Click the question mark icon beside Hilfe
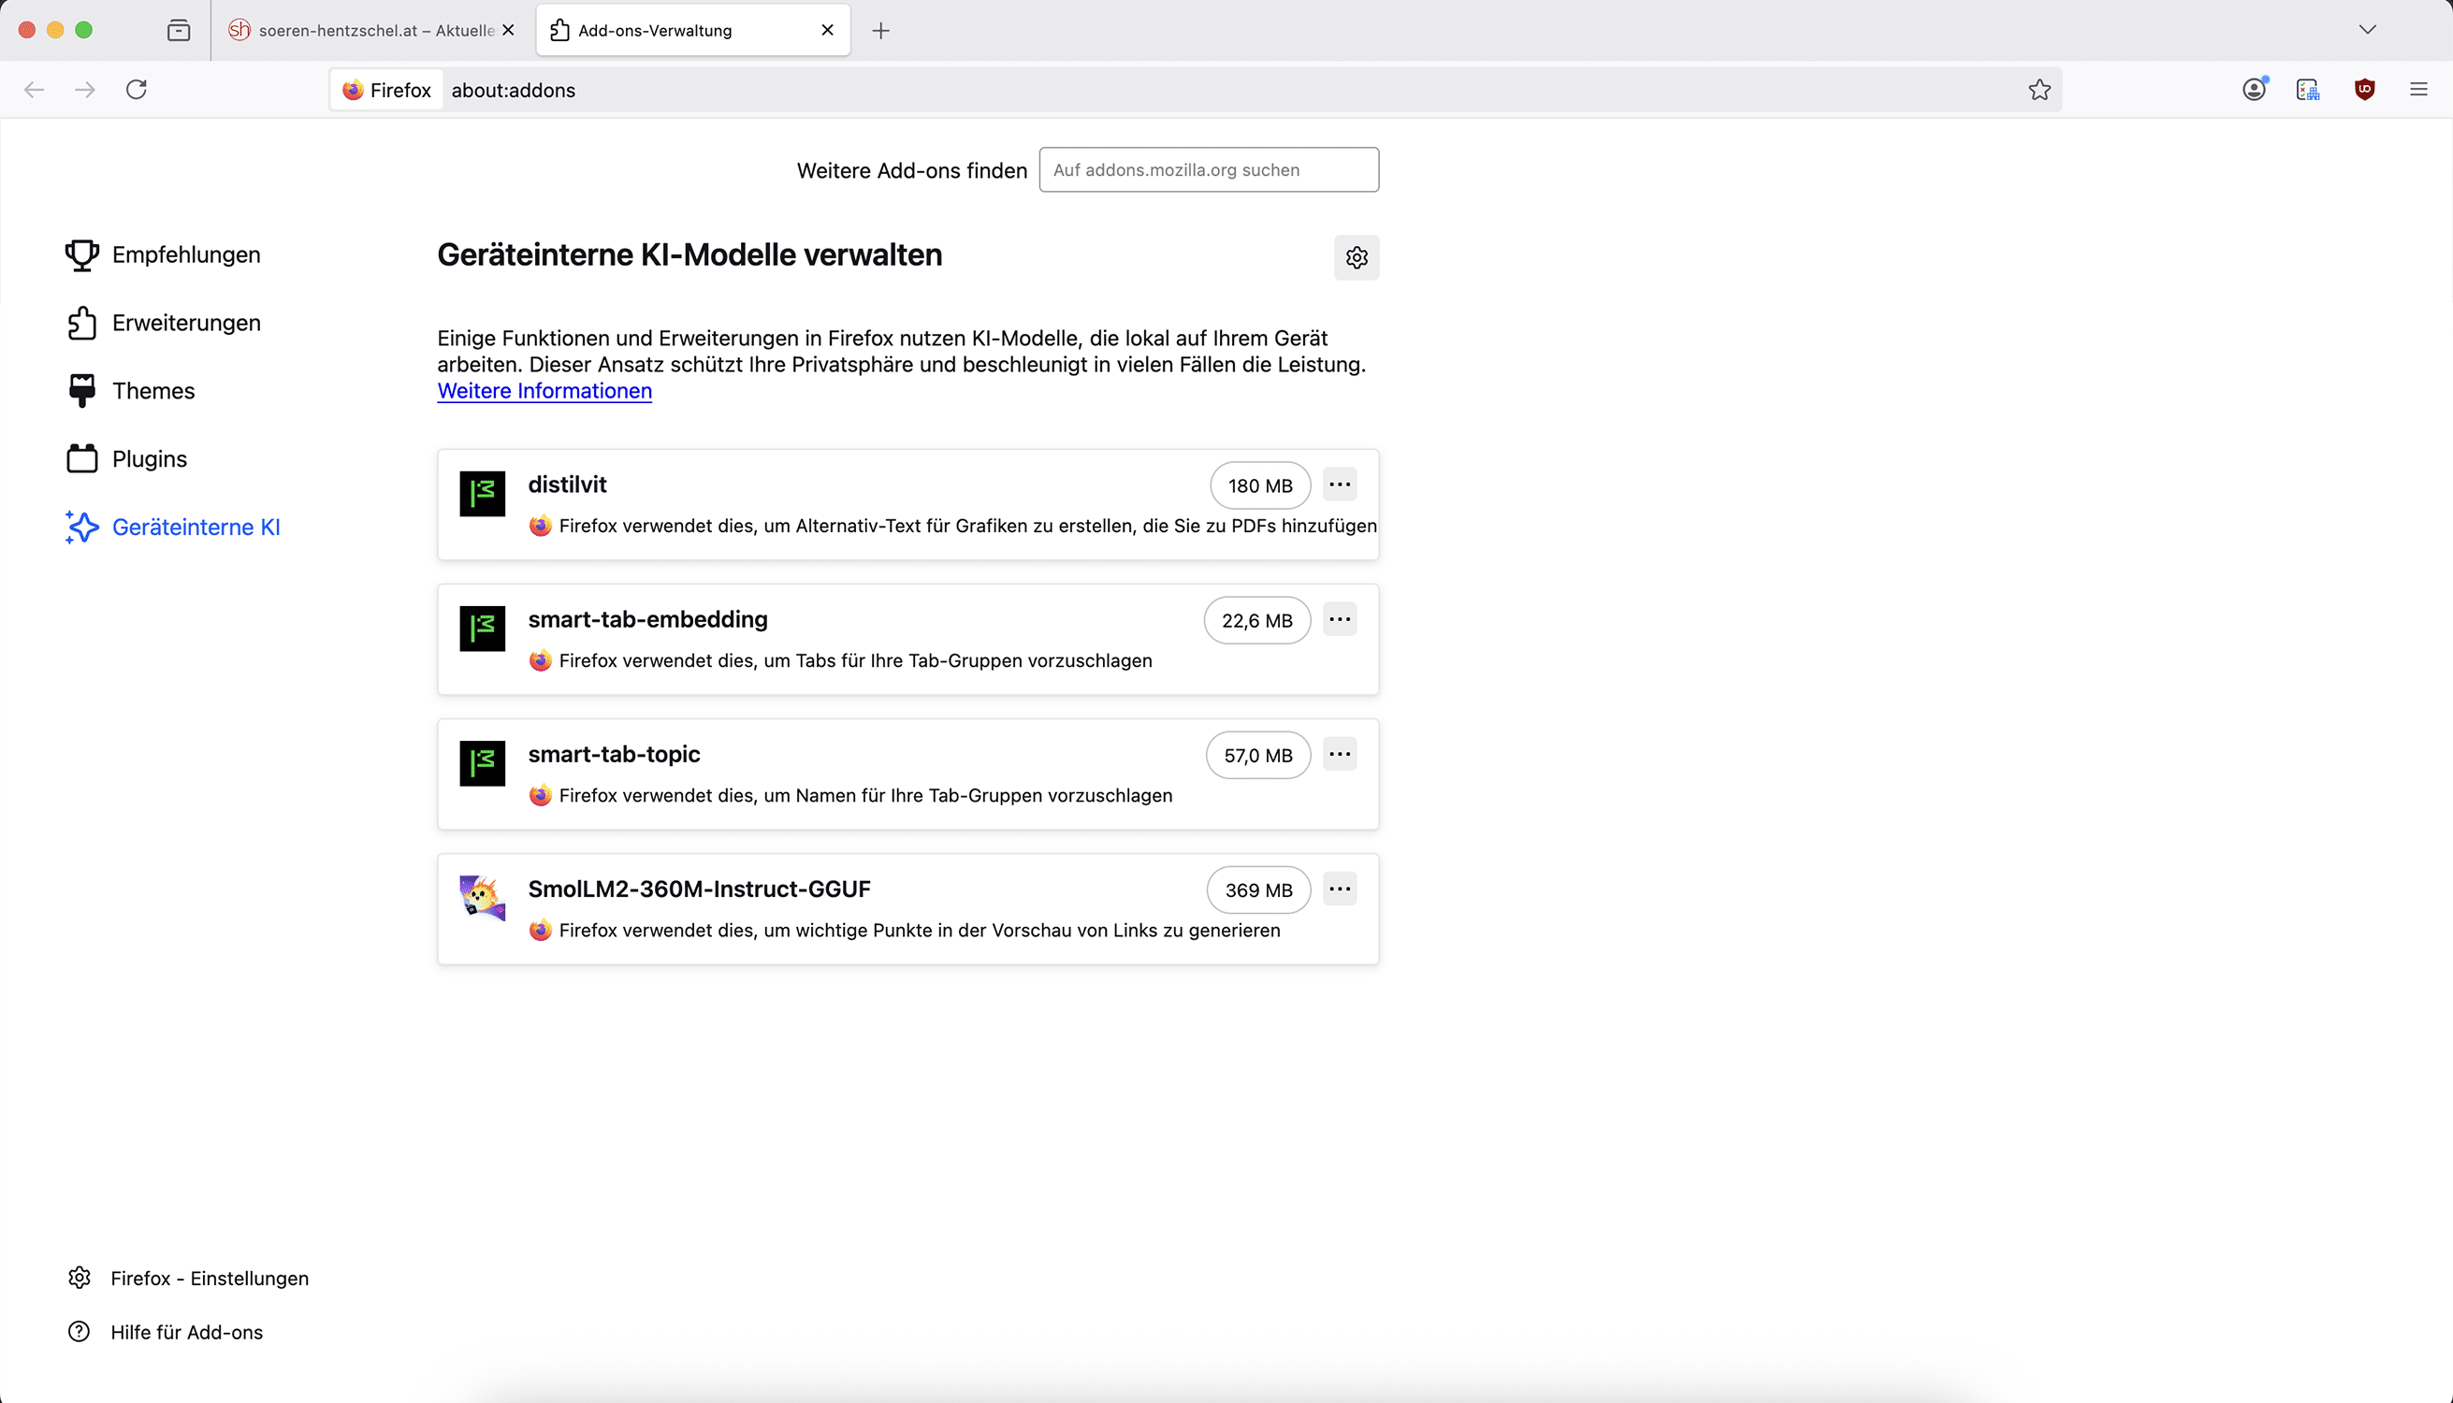This screenshot has height=1403, width=2453. [x=79, y=1332]
